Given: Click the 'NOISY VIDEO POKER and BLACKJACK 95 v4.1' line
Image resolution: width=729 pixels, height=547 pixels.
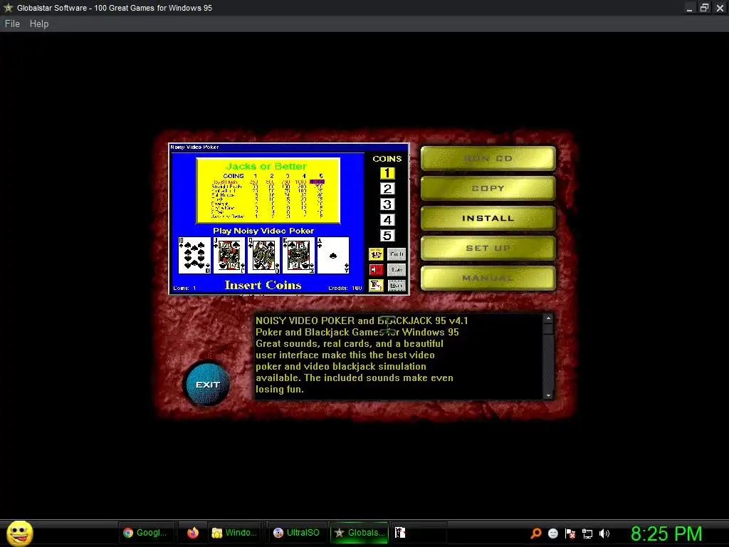Looking at the screenshot, I should coord(362,321).
